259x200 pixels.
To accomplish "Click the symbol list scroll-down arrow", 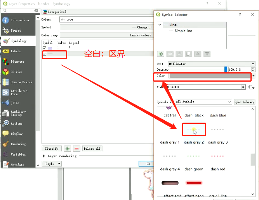I will (x=252, y=194).
